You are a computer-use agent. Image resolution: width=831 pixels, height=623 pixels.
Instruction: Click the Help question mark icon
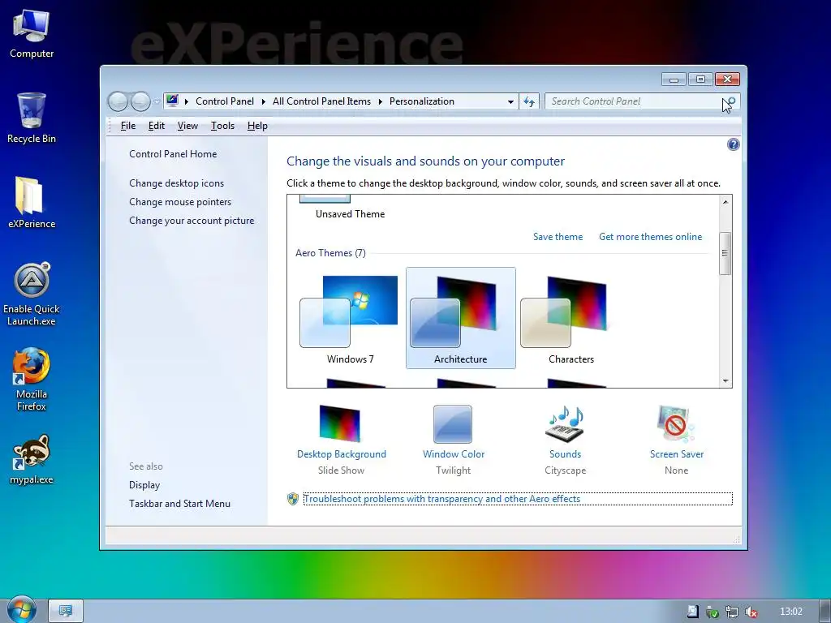[733, 144]
